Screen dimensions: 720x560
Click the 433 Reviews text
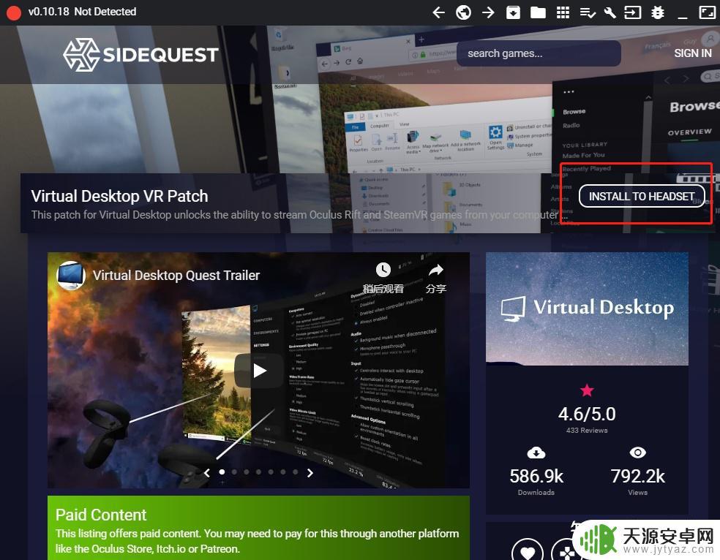[x=587, y=430]
